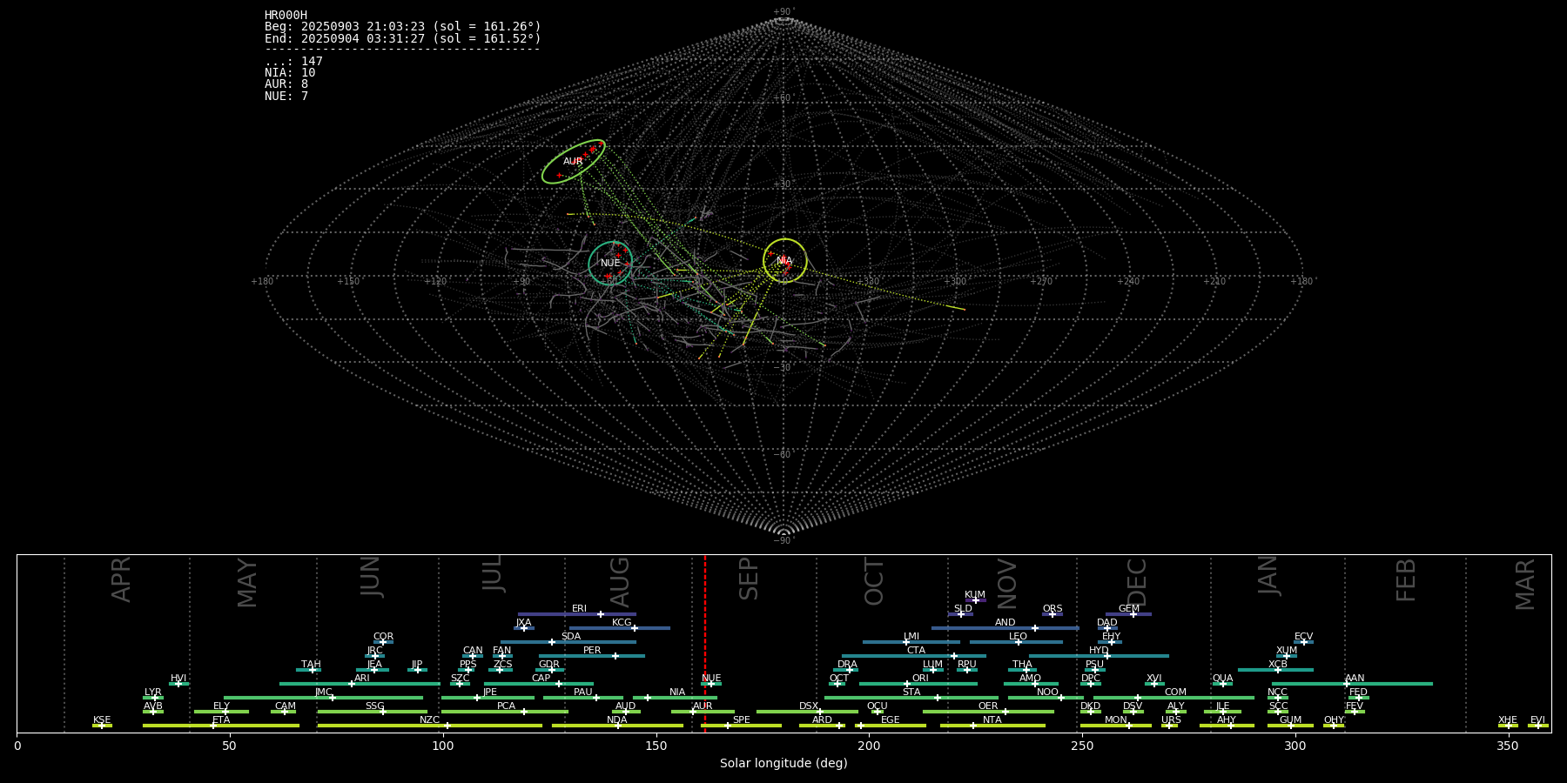This screenshot has height=783, width=1567.
Task: Click the SDA shower label on the timeline
Action: coord(570,637)
